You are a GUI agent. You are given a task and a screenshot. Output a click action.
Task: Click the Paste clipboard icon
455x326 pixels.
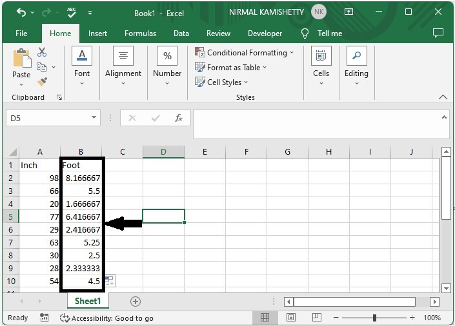[x=22, y=58]
